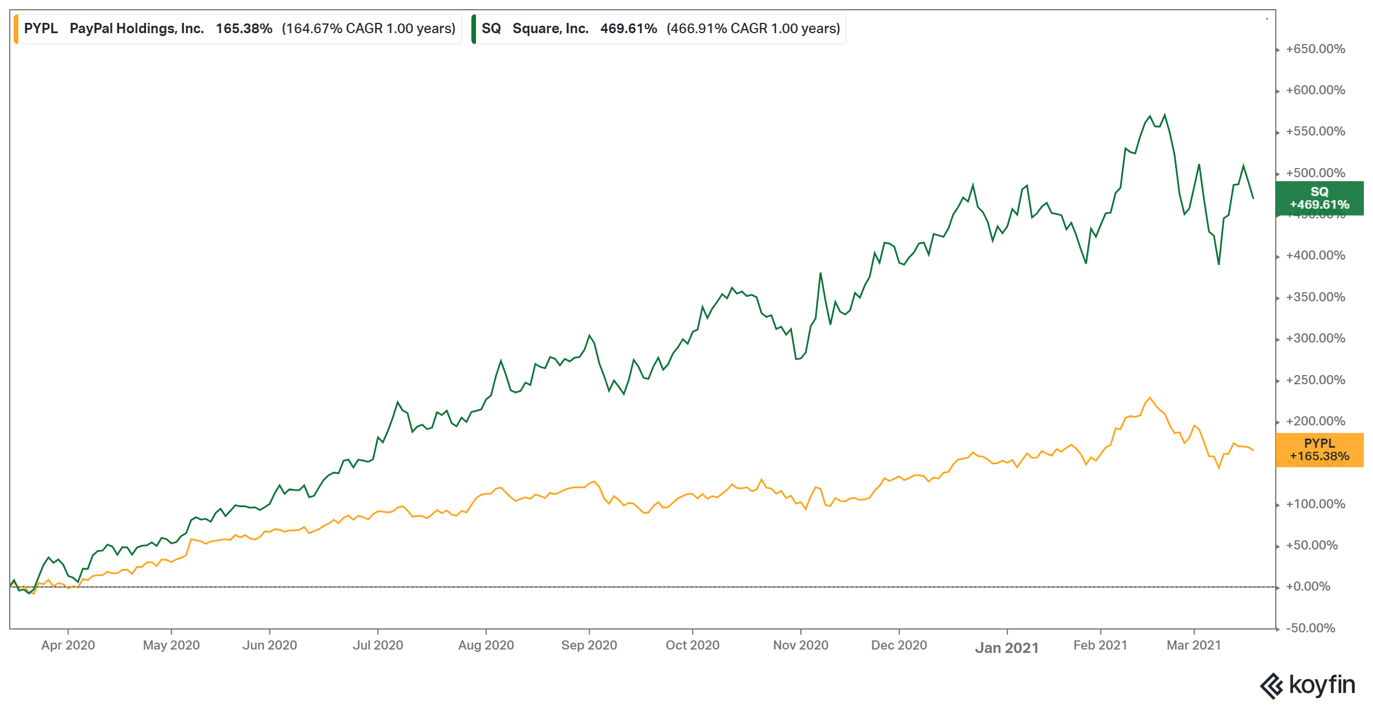The width and height of the screenshot is (1373, 709).
Task: Select the green SQ +469.61% price tag
Action: tap(1319, 198)
